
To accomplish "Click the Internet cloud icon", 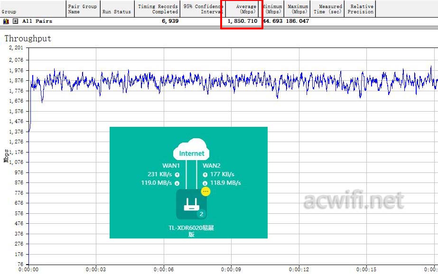I will [191, 150].
